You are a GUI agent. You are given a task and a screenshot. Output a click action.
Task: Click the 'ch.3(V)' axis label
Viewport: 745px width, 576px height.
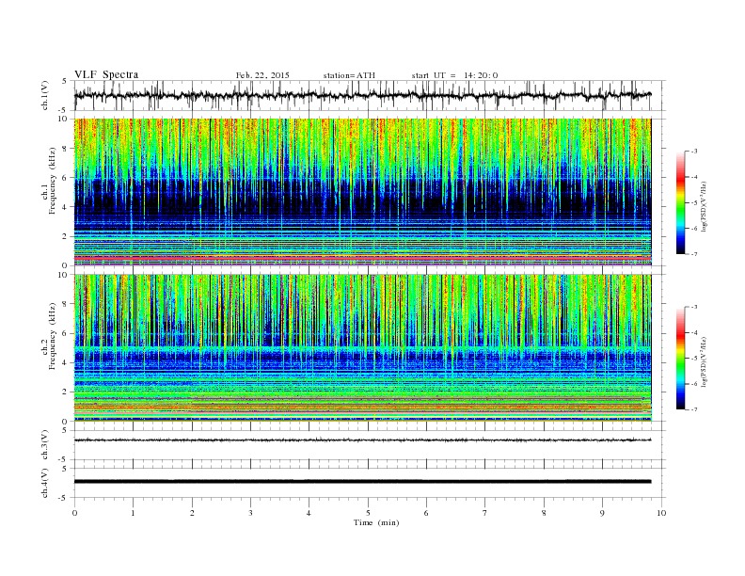[45, 445]
